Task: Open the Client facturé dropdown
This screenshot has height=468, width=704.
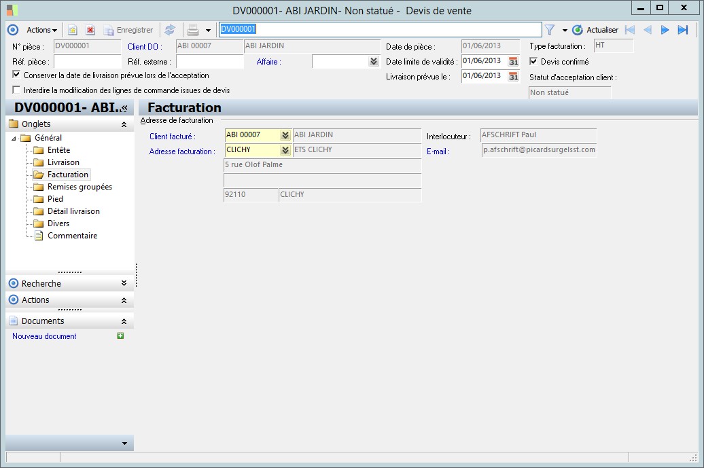Action: [x=285, y=135]
